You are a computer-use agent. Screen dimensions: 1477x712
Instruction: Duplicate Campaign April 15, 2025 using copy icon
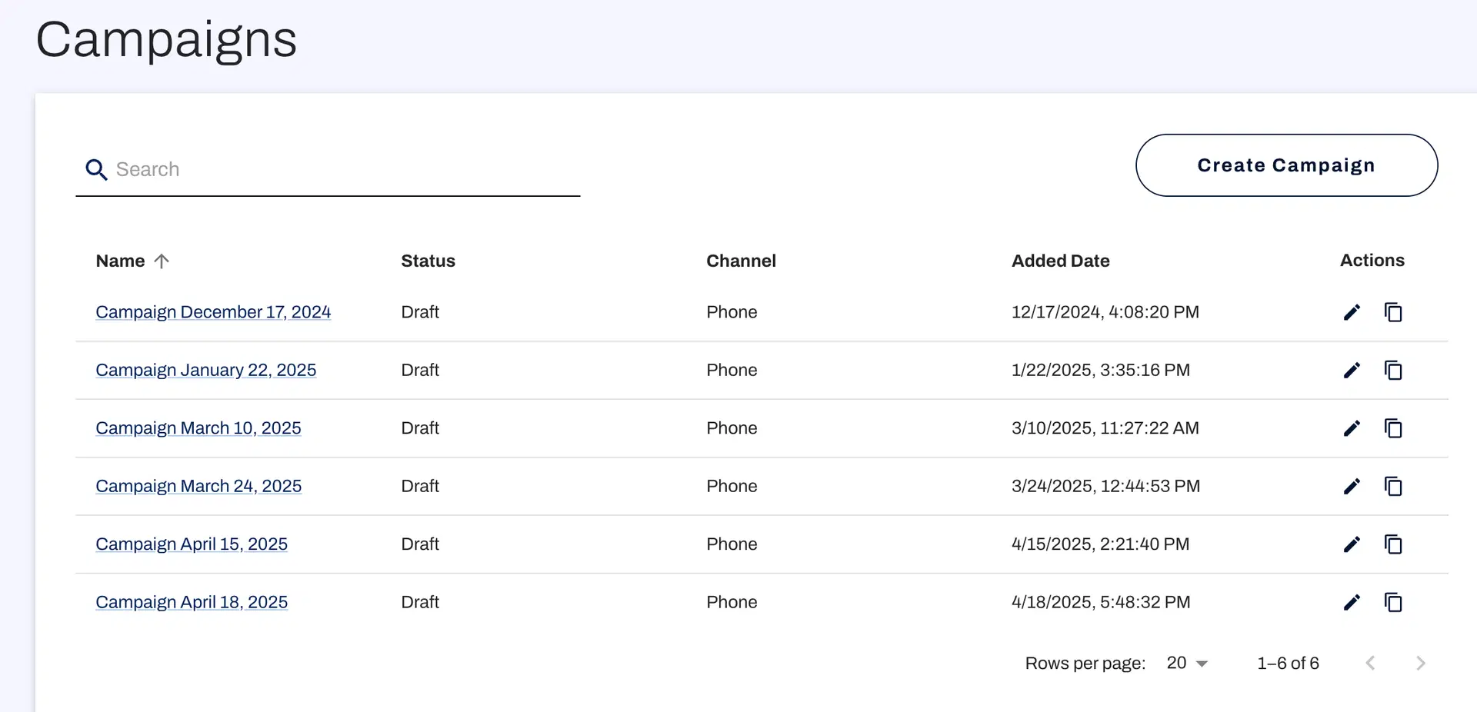[x=1394, y=544]
